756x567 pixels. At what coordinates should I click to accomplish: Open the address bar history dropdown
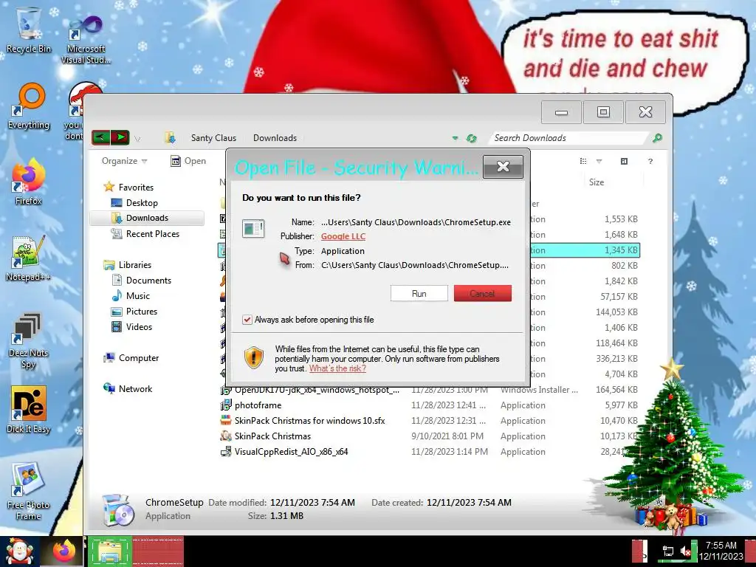[x=455, y=138]
